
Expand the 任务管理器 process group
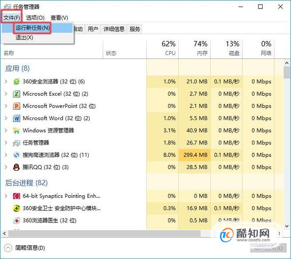coord(6,143)
